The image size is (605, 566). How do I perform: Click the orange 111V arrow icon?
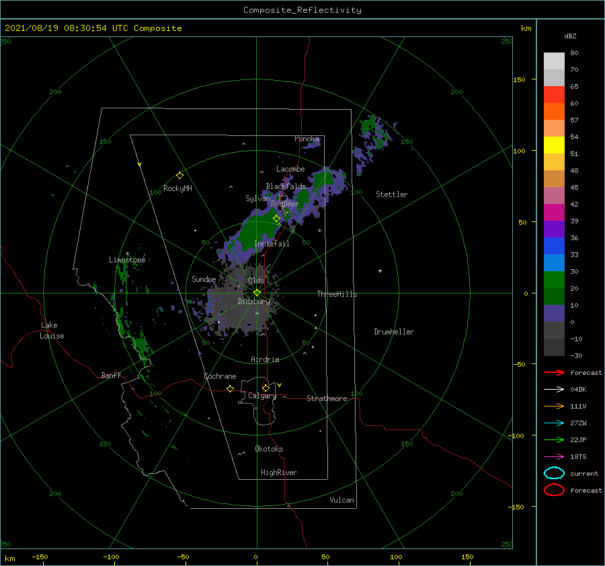554,406
